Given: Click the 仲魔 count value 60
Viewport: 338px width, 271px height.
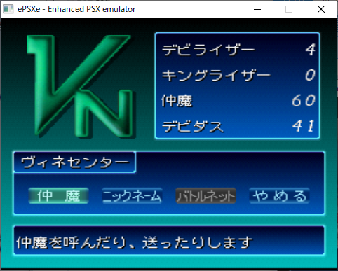Looking at the screenshot, I should point(304,101).
